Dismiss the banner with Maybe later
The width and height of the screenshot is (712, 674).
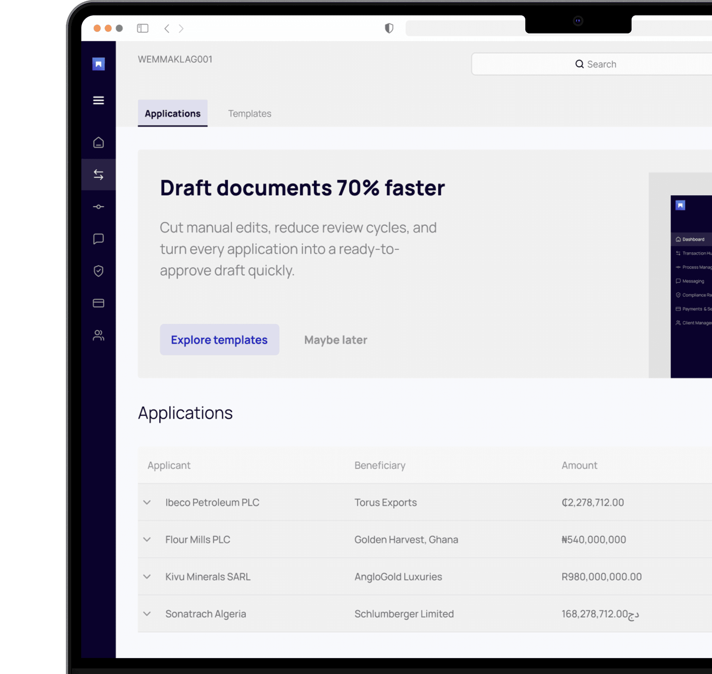336,340
